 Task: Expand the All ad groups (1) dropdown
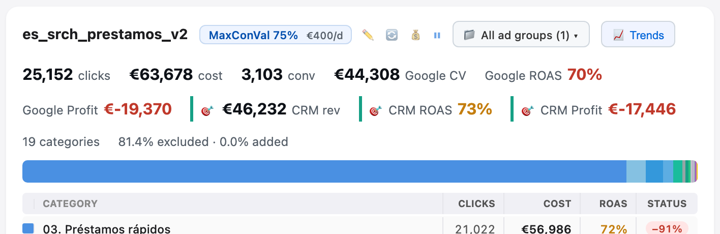(x=521, y=34)
